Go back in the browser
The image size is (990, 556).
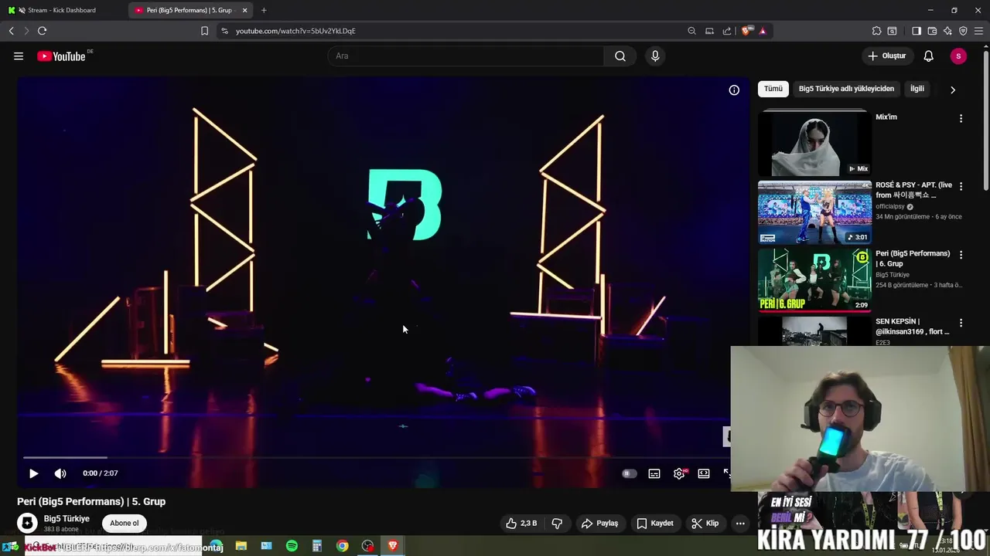11,31
